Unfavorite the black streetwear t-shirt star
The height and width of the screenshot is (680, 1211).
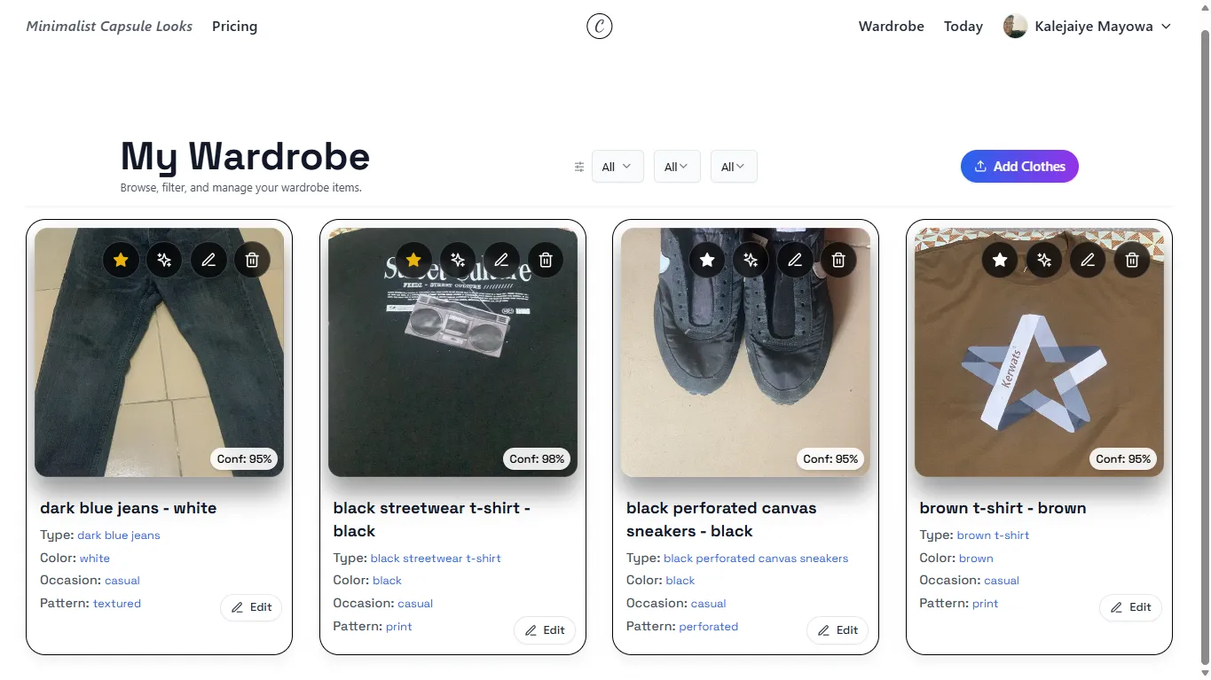click(413, 260)
